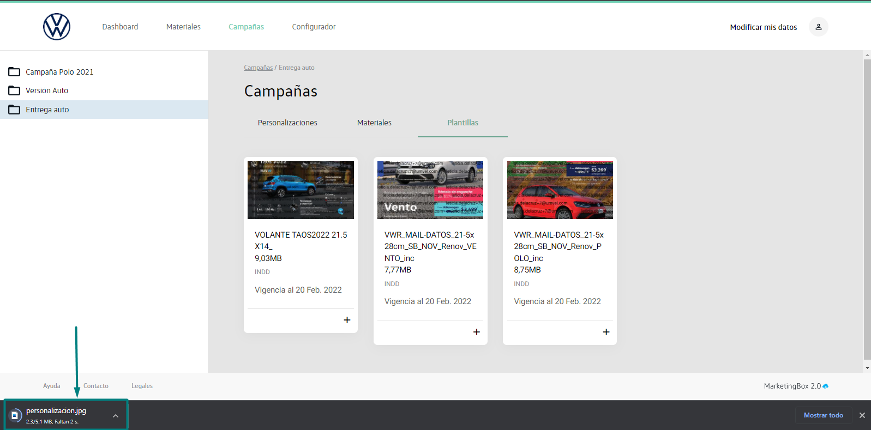Click the INDD label on the VOLANTE card
The image size is (871, 430).
point(262,272)
